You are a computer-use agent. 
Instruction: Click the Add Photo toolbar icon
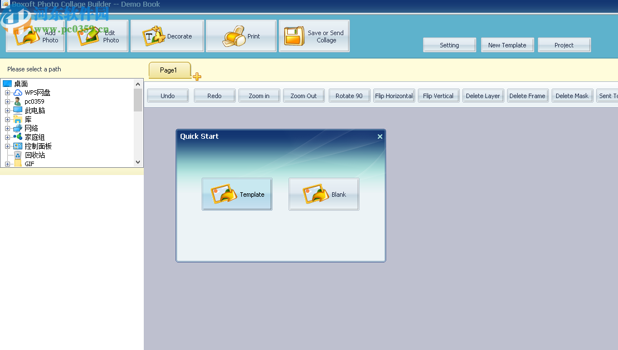pos(26,36)
